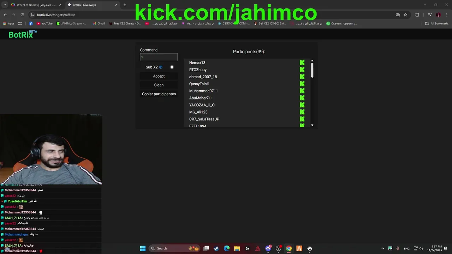Open Discord from the taskbar
452x254 pixels.
click(268, 248)
